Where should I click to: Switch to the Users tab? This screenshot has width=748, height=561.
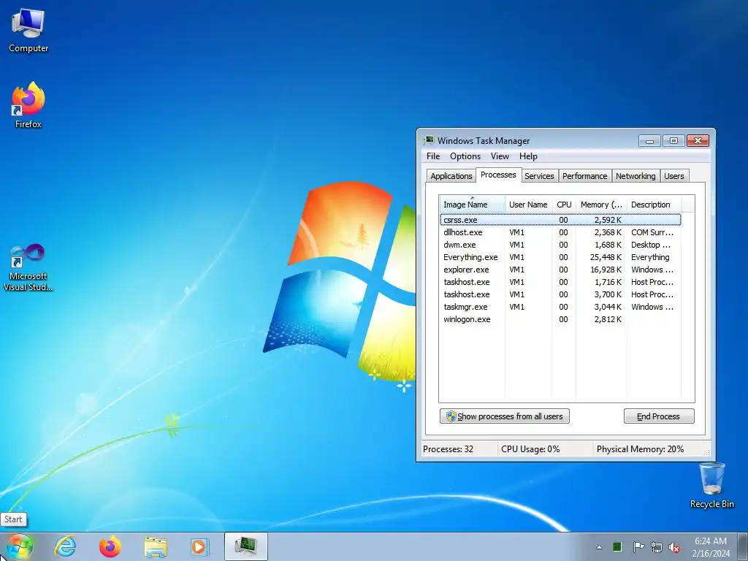673,176
